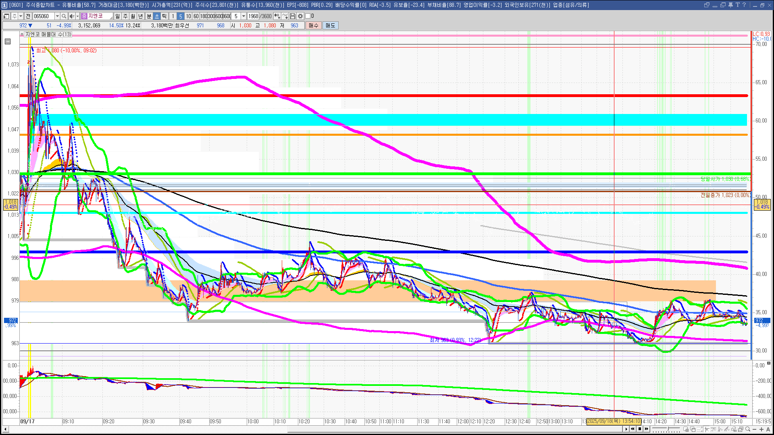Switch to 일 (daily) chart period
The height and width of the screenshot is (435, 774).
coord(117,16)
